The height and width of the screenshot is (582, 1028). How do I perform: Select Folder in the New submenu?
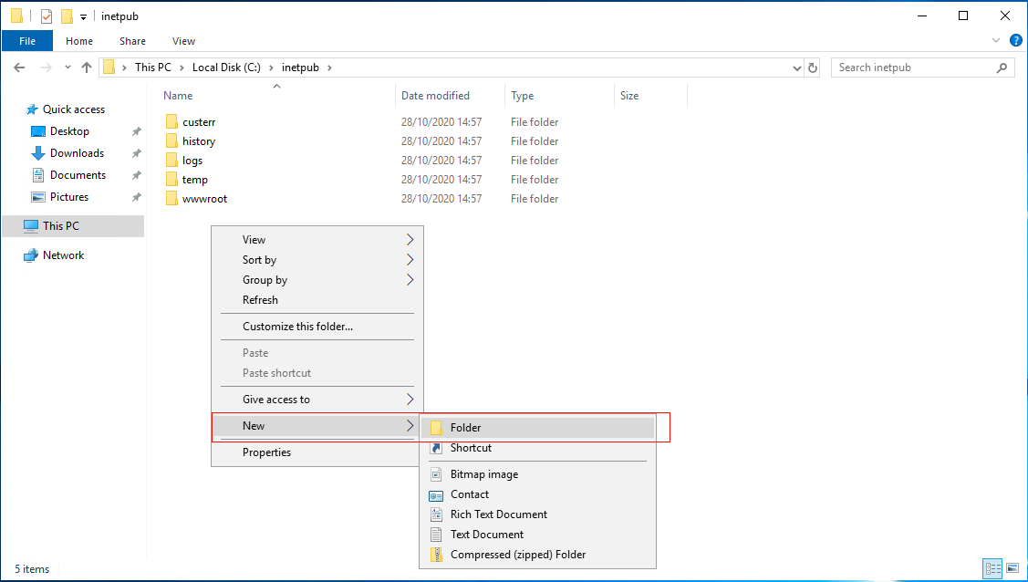click(x=537, y=427)
